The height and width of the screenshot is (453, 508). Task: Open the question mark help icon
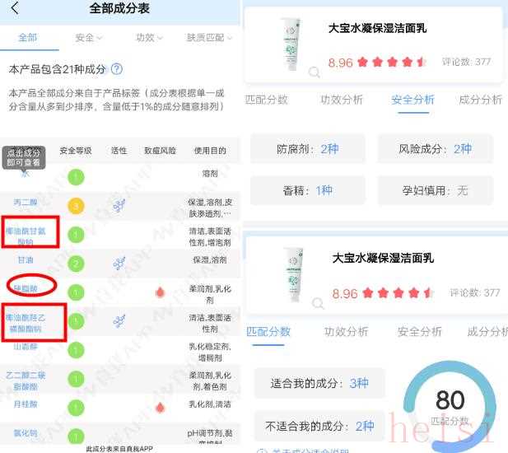coord(117,68)
